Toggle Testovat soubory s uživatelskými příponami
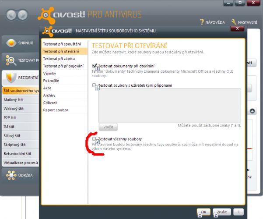The width and height of the screenshot is (263, 219). coord(94,85)
